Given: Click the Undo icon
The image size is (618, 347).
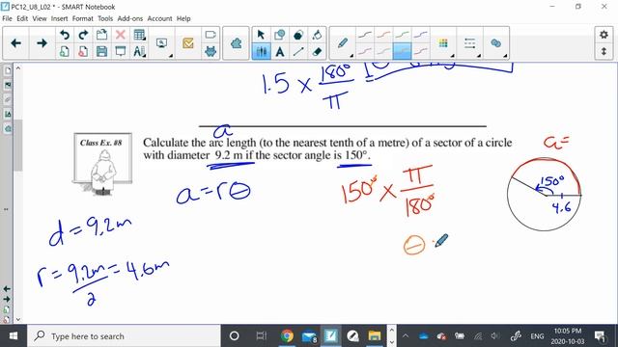Looking at the screenshot, I should [65, 35].
